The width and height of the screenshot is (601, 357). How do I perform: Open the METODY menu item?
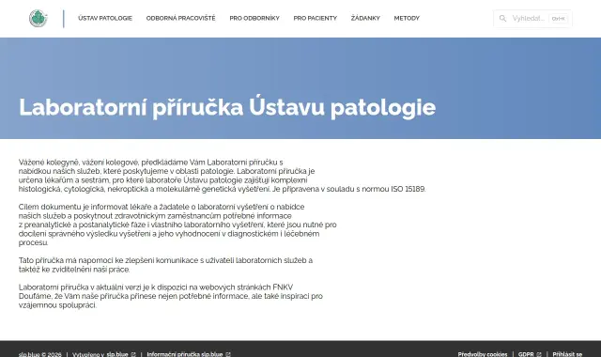[407, 18]
